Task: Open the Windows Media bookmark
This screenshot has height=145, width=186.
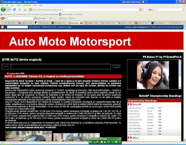Action: point(66,14)
